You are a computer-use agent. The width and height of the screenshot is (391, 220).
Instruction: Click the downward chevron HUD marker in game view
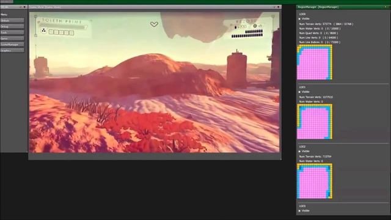[154, 24]
